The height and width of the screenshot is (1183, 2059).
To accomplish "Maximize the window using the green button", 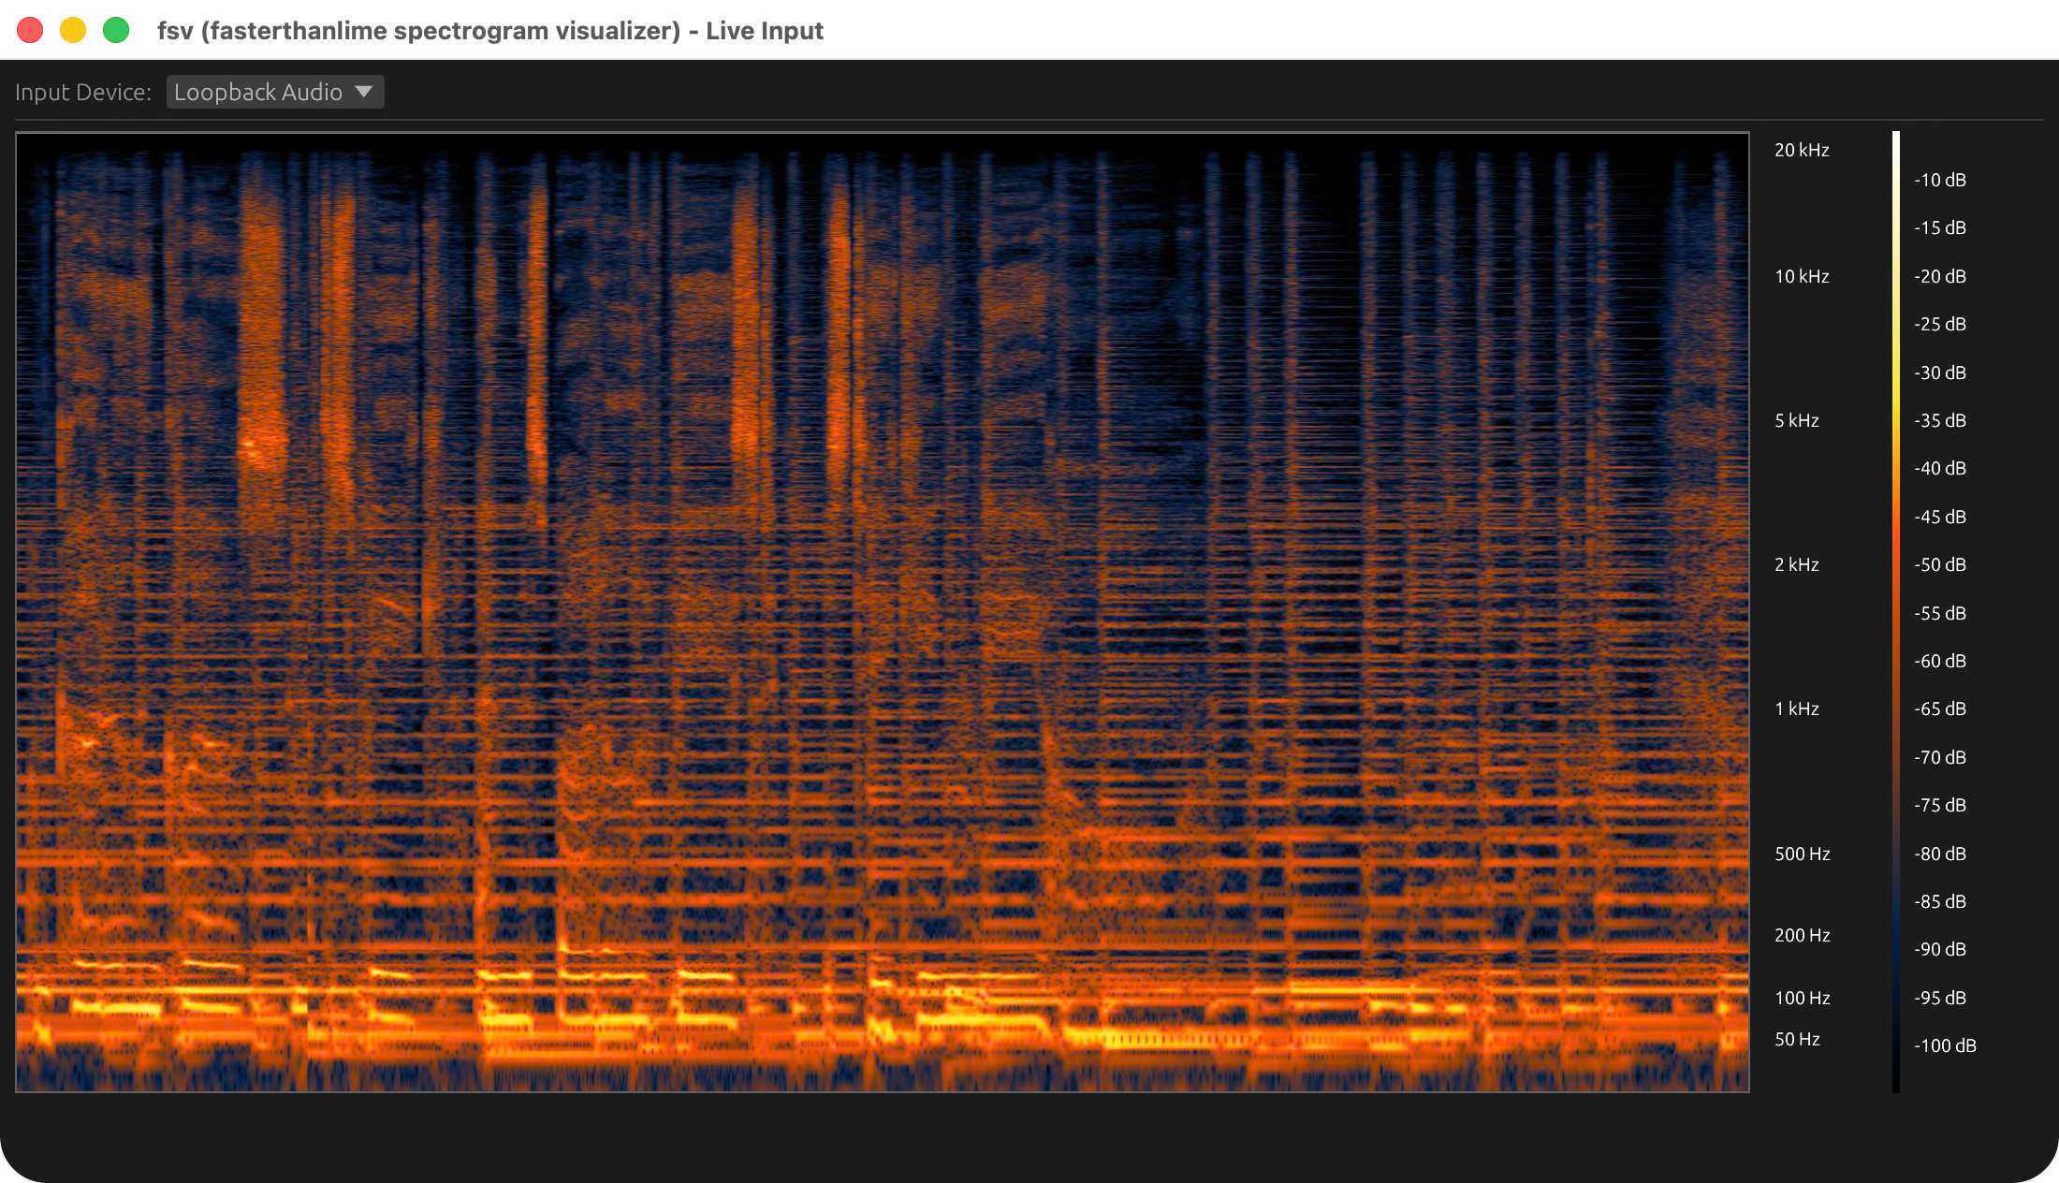I will pos(116,30).
